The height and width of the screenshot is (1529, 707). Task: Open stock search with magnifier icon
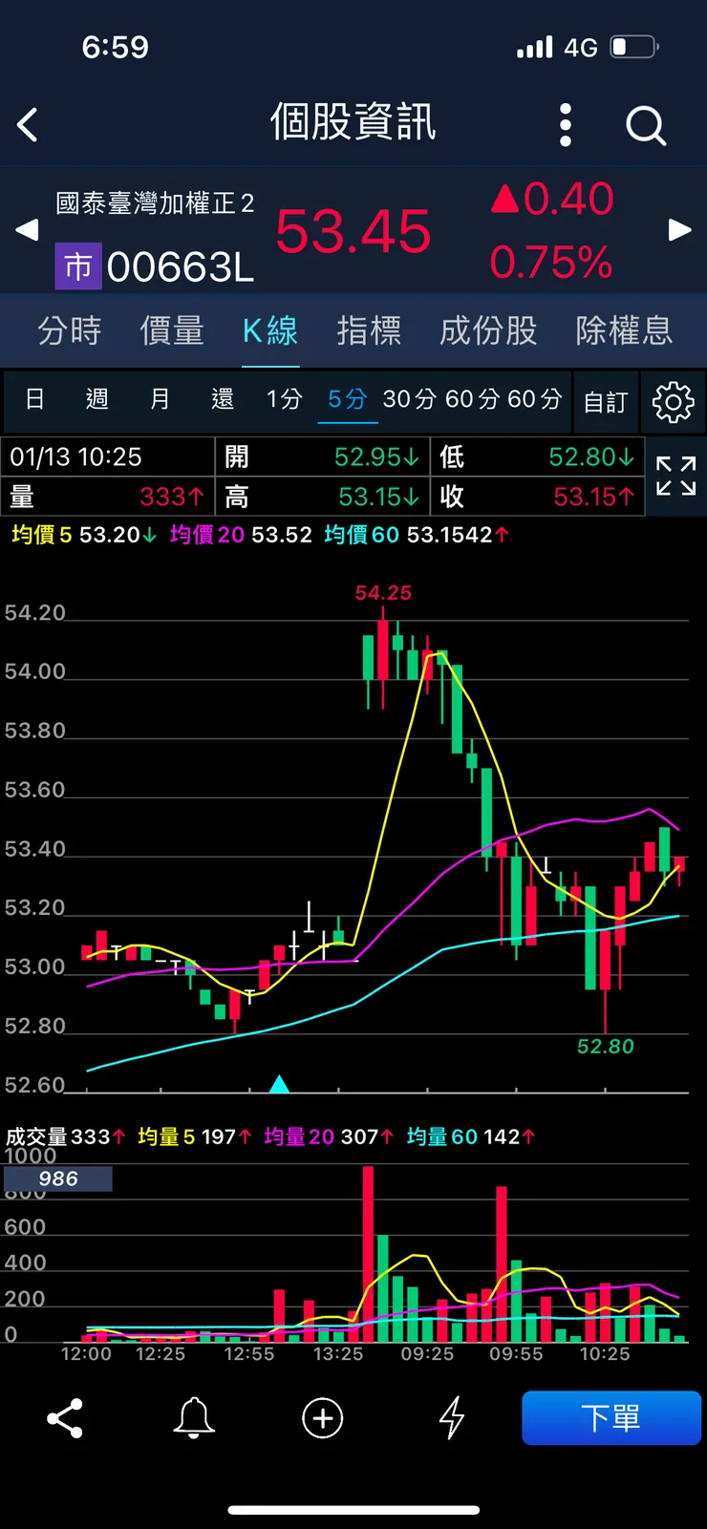coord(646,125)
